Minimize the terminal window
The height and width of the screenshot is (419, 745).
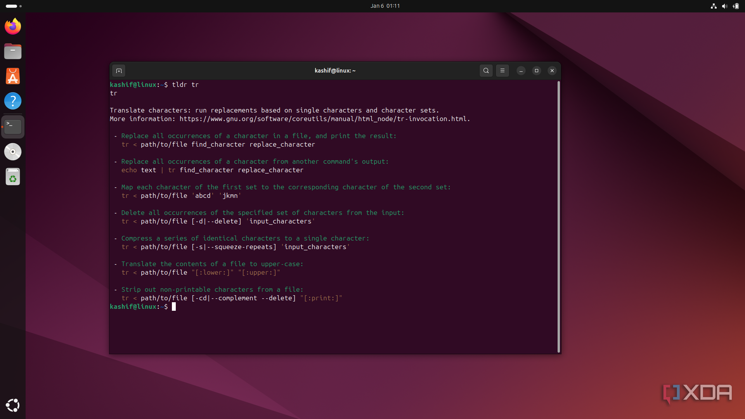point(521,71)
